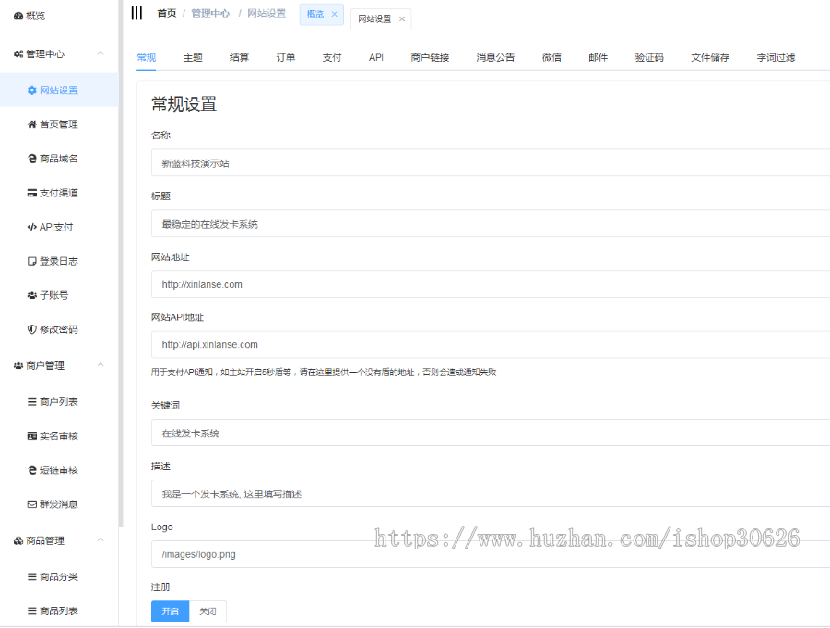
Task: Disable registration with the 关闭 button
Action: pos(207,610)
